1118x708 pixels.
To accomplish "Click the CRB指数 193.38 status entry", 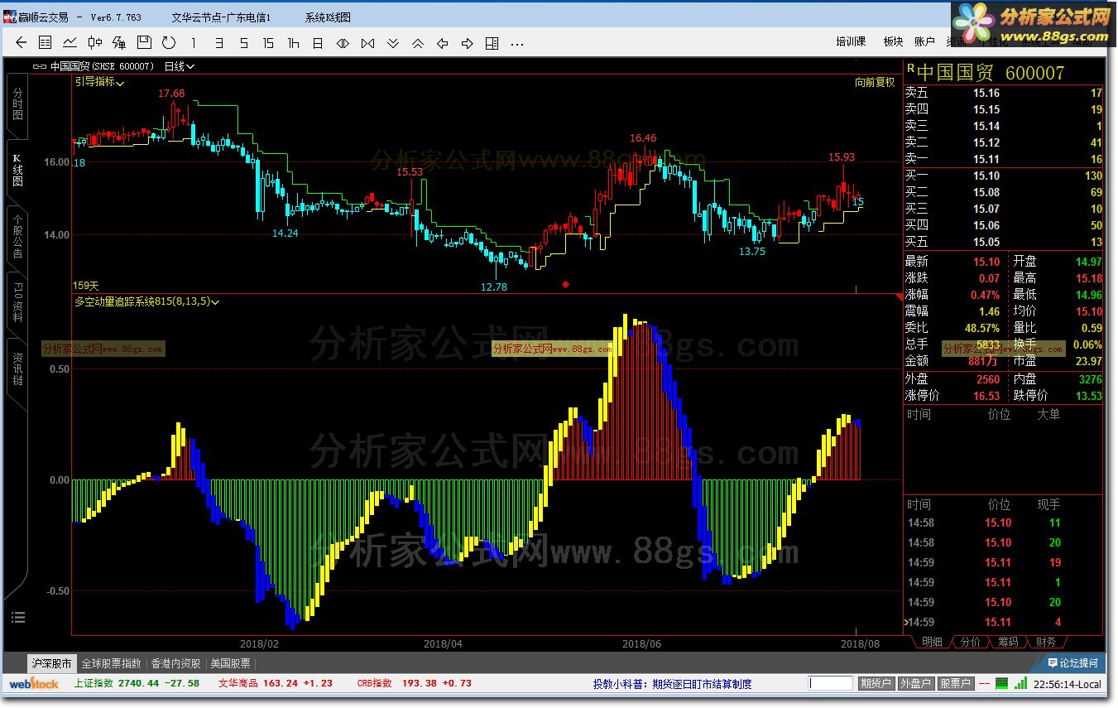I will (414, 683).
